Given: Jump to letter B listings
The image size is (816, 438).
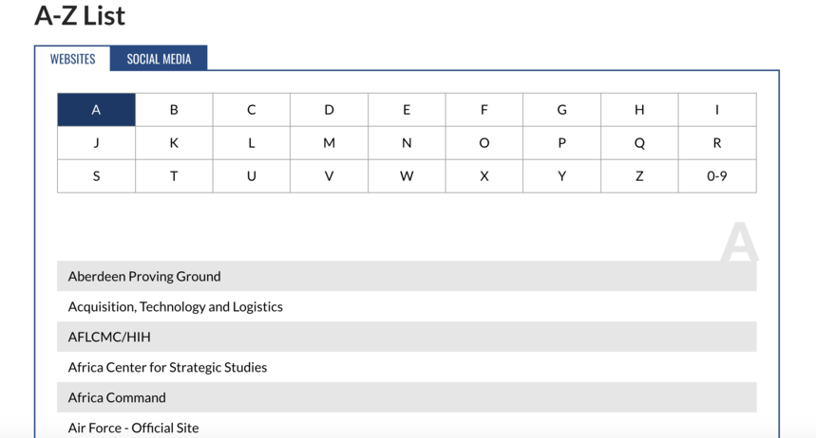Looking at the screenshot, I should click(174, 110).
